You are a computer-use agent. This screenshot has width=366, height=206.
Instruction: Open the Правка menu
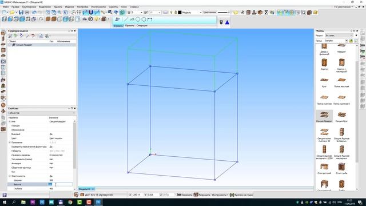pos(15,7)
